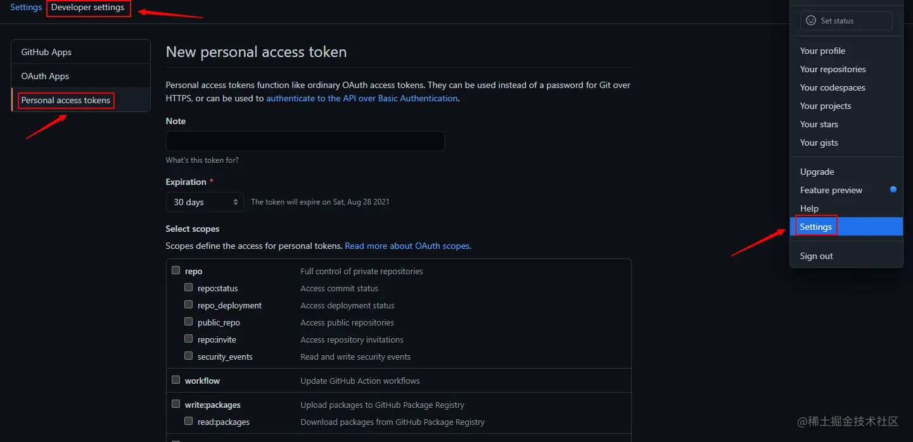This screenshot has width=913, height=442.
Task: Click the New personal access token heading
Action: point(256,52)
